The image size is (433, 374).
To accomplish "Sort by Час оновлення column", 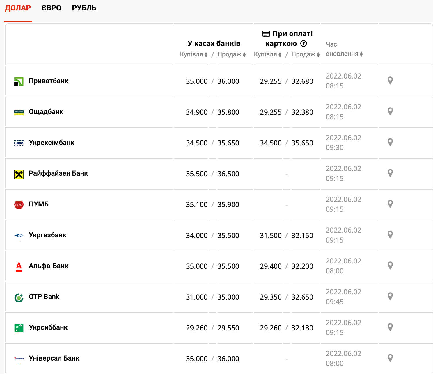I will (x=344, y=54).
